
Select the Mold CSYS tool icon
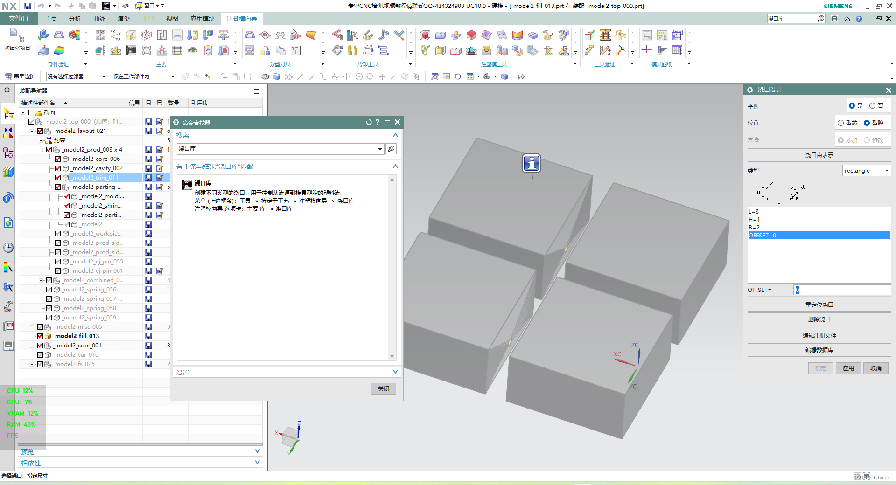116,35
